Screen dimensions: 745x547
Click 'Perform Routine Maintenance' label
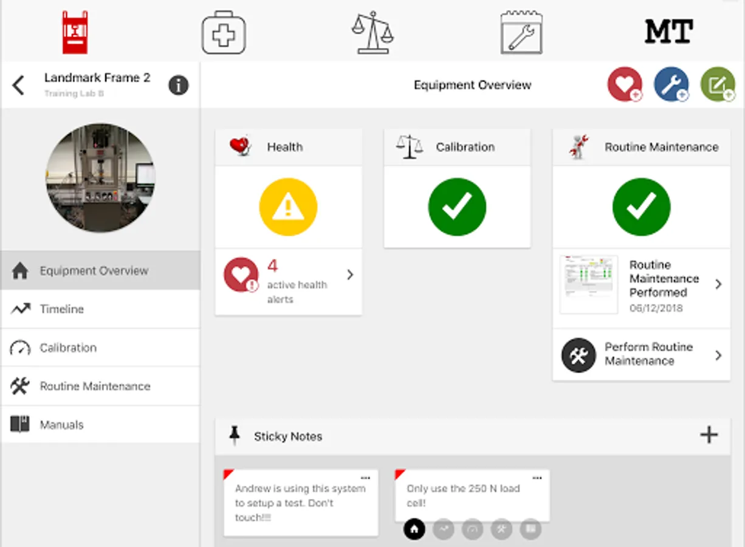(649, 354)
